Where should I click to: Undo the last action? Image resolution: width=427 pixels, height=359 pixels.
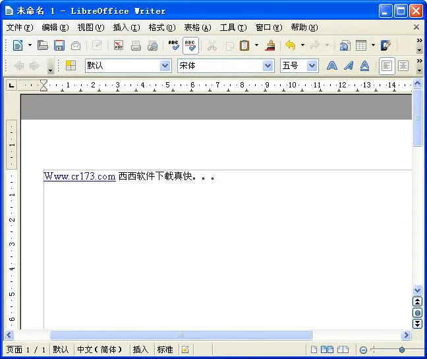click(291, 45)
